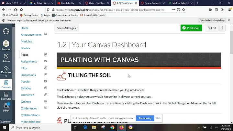This screenshot has height=131, width=233.
Task: Open the page actions three-dot menu in address bar
Action: (173, 10)
